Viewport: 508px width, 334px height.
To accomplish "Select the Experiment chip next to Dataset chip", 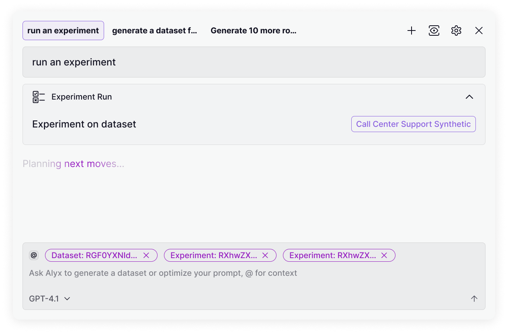I will click(x=213, y=255).
